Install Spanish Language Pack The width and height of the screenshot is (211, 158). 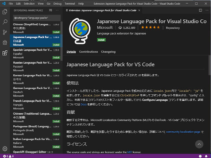click(56, 58)
